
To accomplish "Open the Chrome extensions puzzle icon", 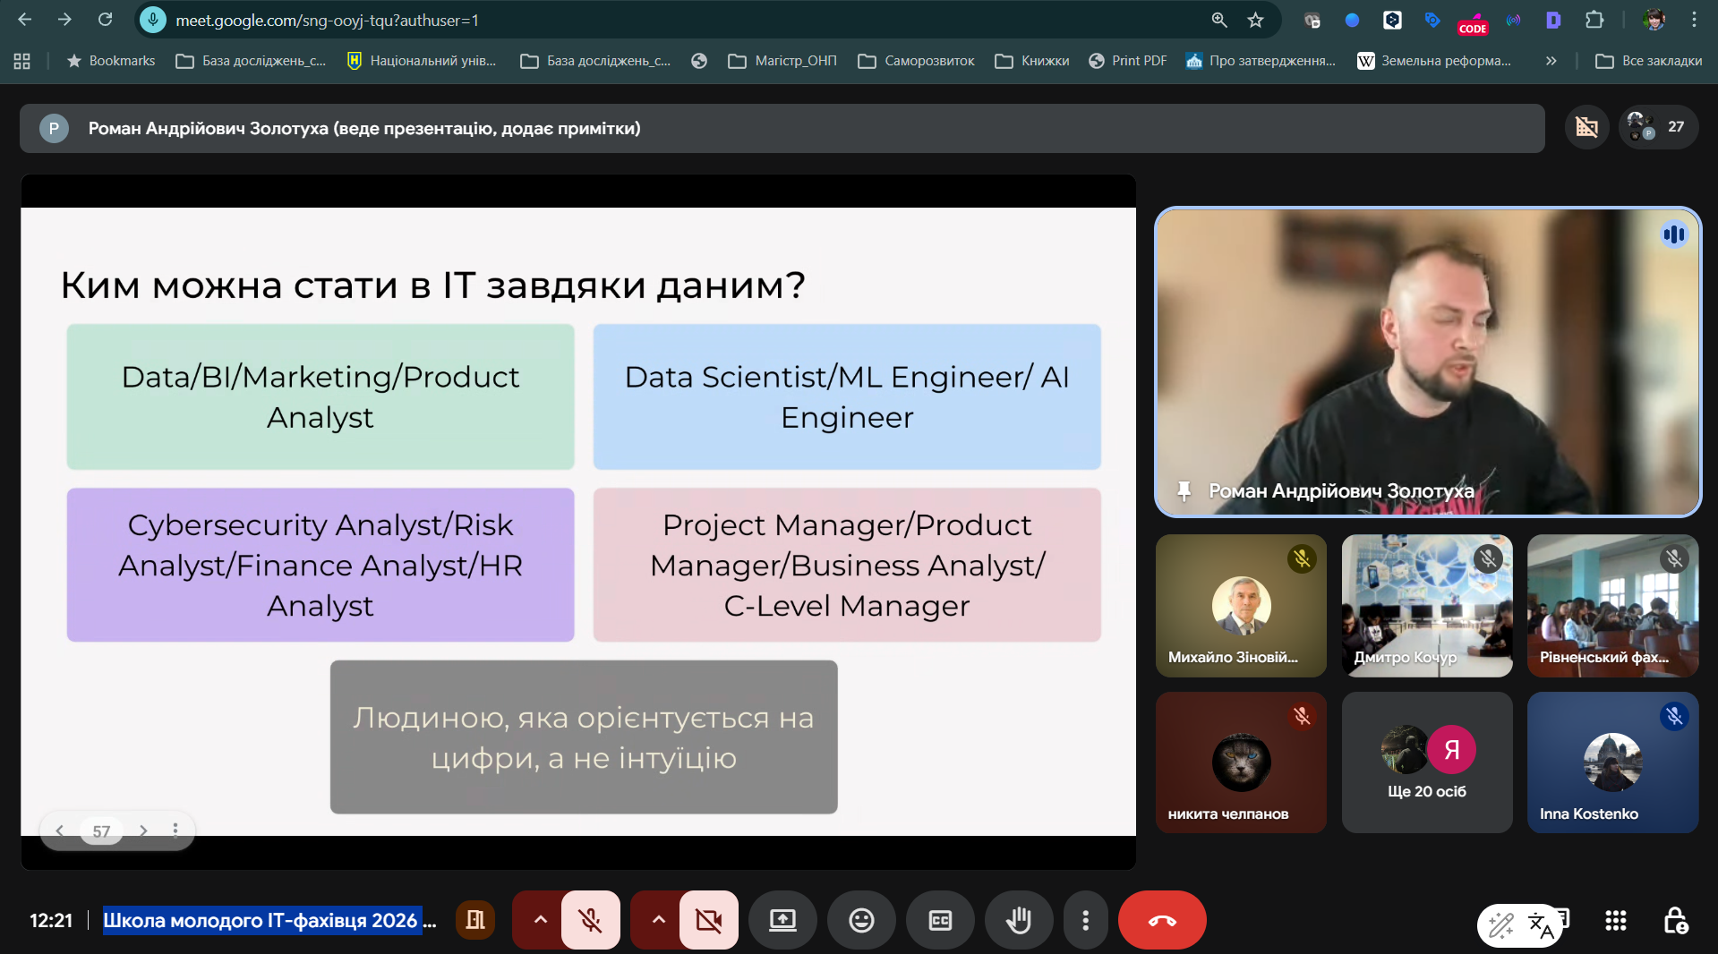I will tap(1594, 20).
